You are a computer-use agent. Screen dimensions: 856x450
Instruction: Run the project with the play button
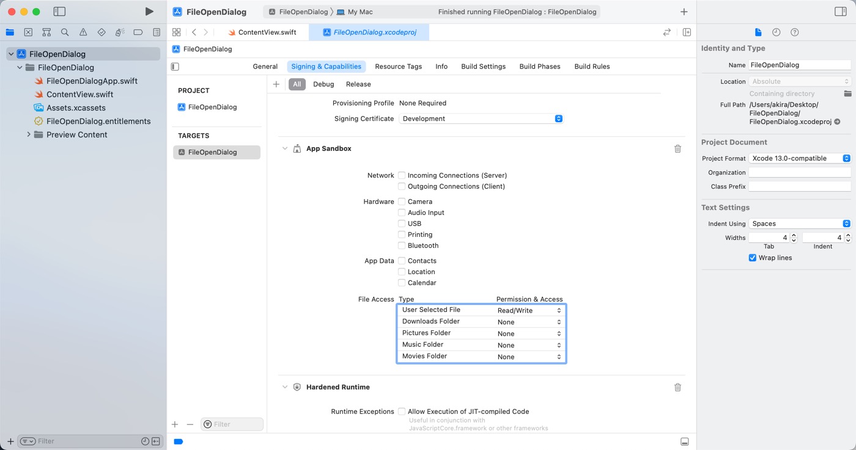point(149,12)
